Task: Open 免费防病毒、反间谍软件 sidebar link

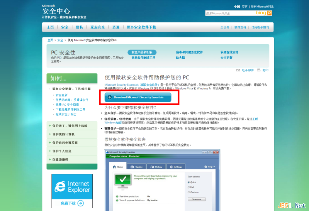Action: pyautogui.click(x=72, y=100)
